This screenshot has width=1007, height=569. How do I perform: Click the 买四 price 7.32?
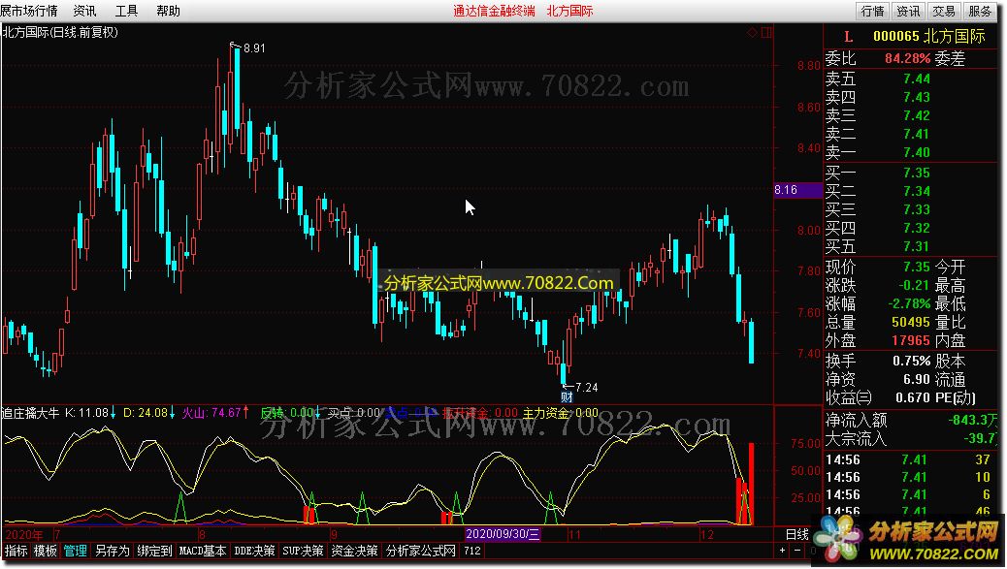(917, 229)
